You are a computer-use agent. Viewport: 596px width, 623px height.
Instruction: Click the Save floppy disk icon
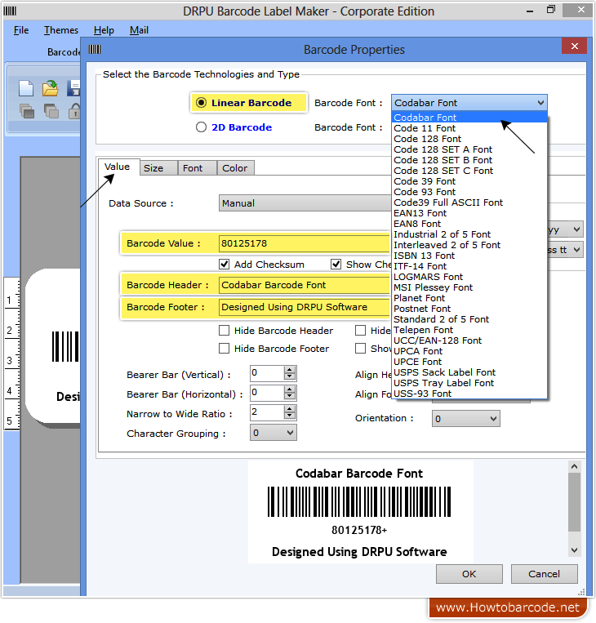[73, 88]
